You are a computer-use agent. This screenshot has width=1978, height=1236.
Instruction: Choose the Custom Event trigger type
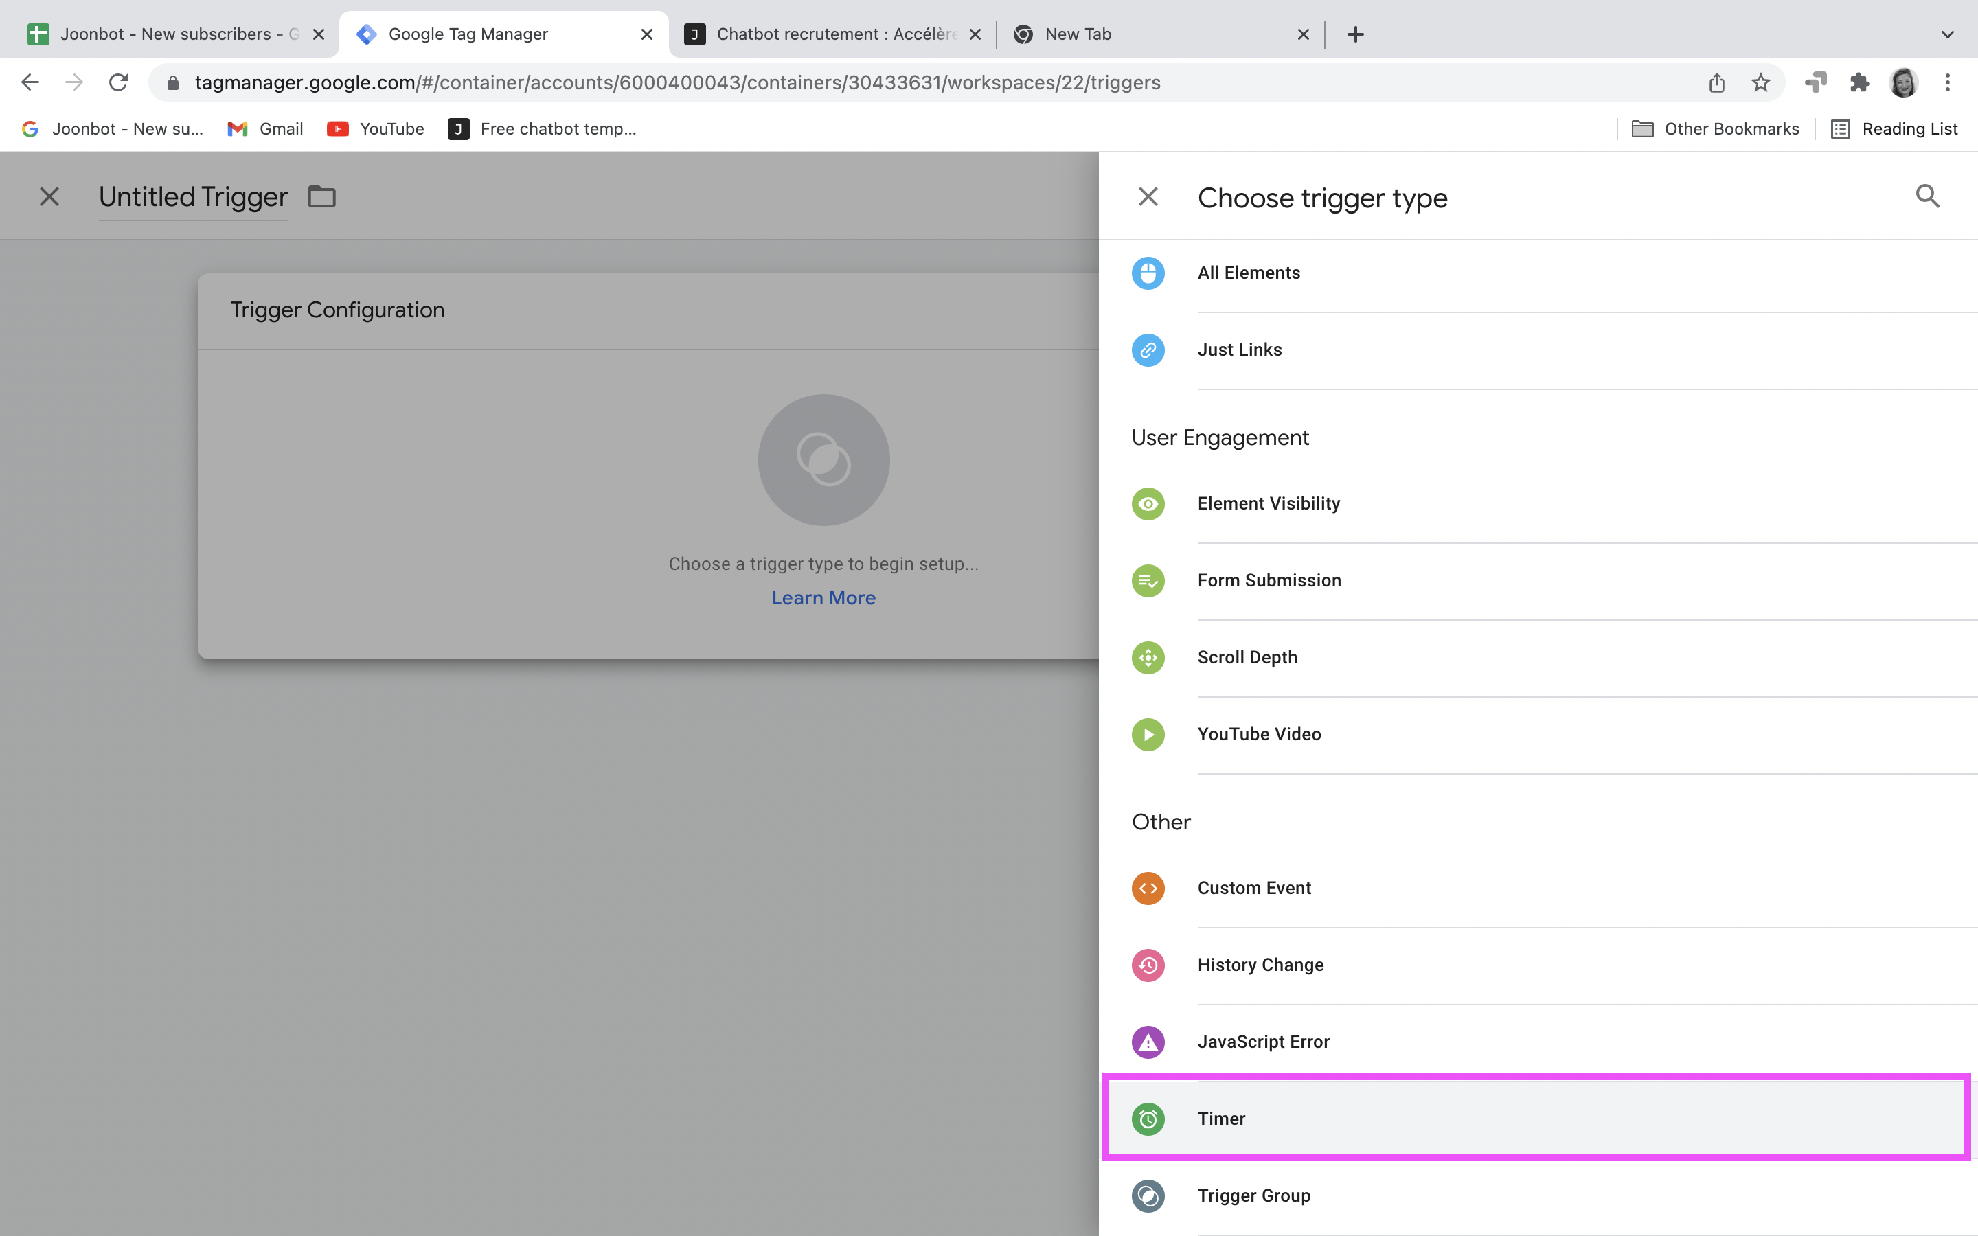click(1538, 888)
